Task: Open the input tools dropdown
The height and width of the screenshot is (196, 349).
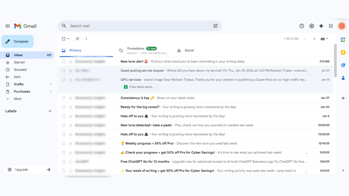Action: [x=324, y=39]
